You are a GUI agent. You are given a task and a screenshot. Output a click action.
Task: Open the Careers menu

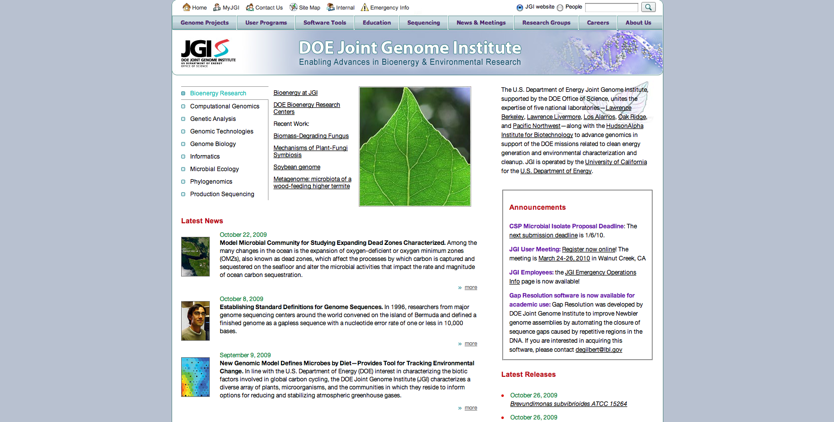pyautogui.click(x=598, y=23)
